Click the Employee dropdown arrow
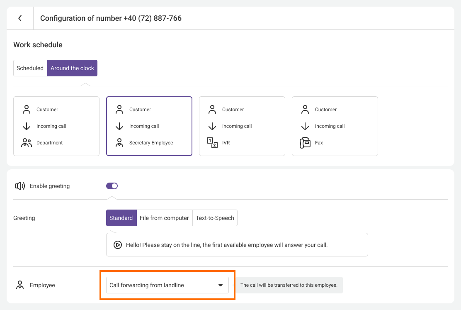 click(221, 285)
